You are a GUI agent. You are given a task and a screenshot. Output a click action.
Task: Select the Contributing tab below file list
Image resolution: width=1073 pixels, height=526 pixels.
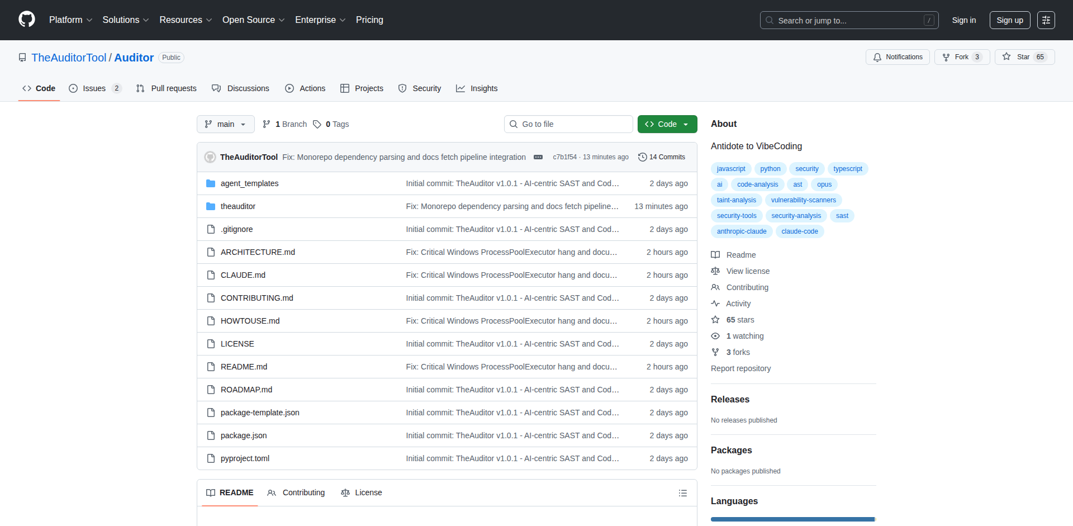click(x=296, y=492)
